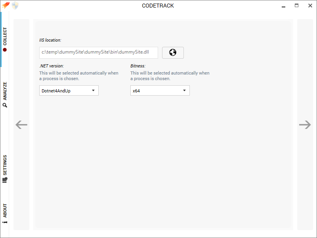Select the Collect tab
Viewport: 317px width, 238px height.
pyautogui.click(x=5, y=39)
